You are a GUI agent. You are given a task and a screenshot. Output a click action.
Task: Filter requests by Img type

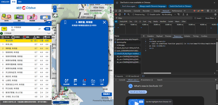pos(150,21)
